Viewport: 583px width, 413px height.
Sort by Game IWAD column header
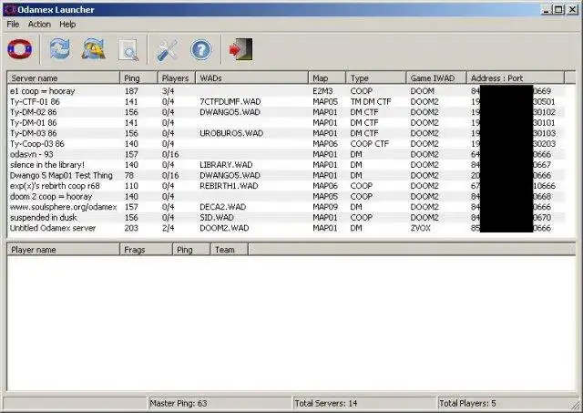(436, 78)
